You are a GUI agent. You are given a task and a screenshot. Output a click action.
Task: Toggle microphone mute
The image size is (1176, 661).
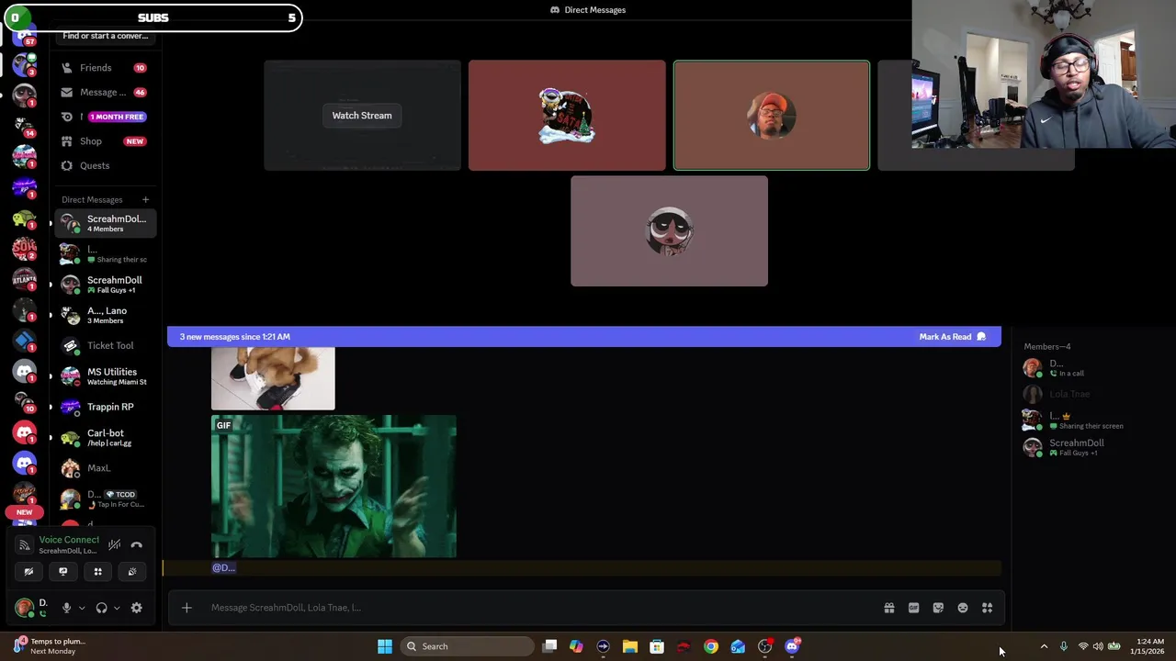[x=66, y=608]
